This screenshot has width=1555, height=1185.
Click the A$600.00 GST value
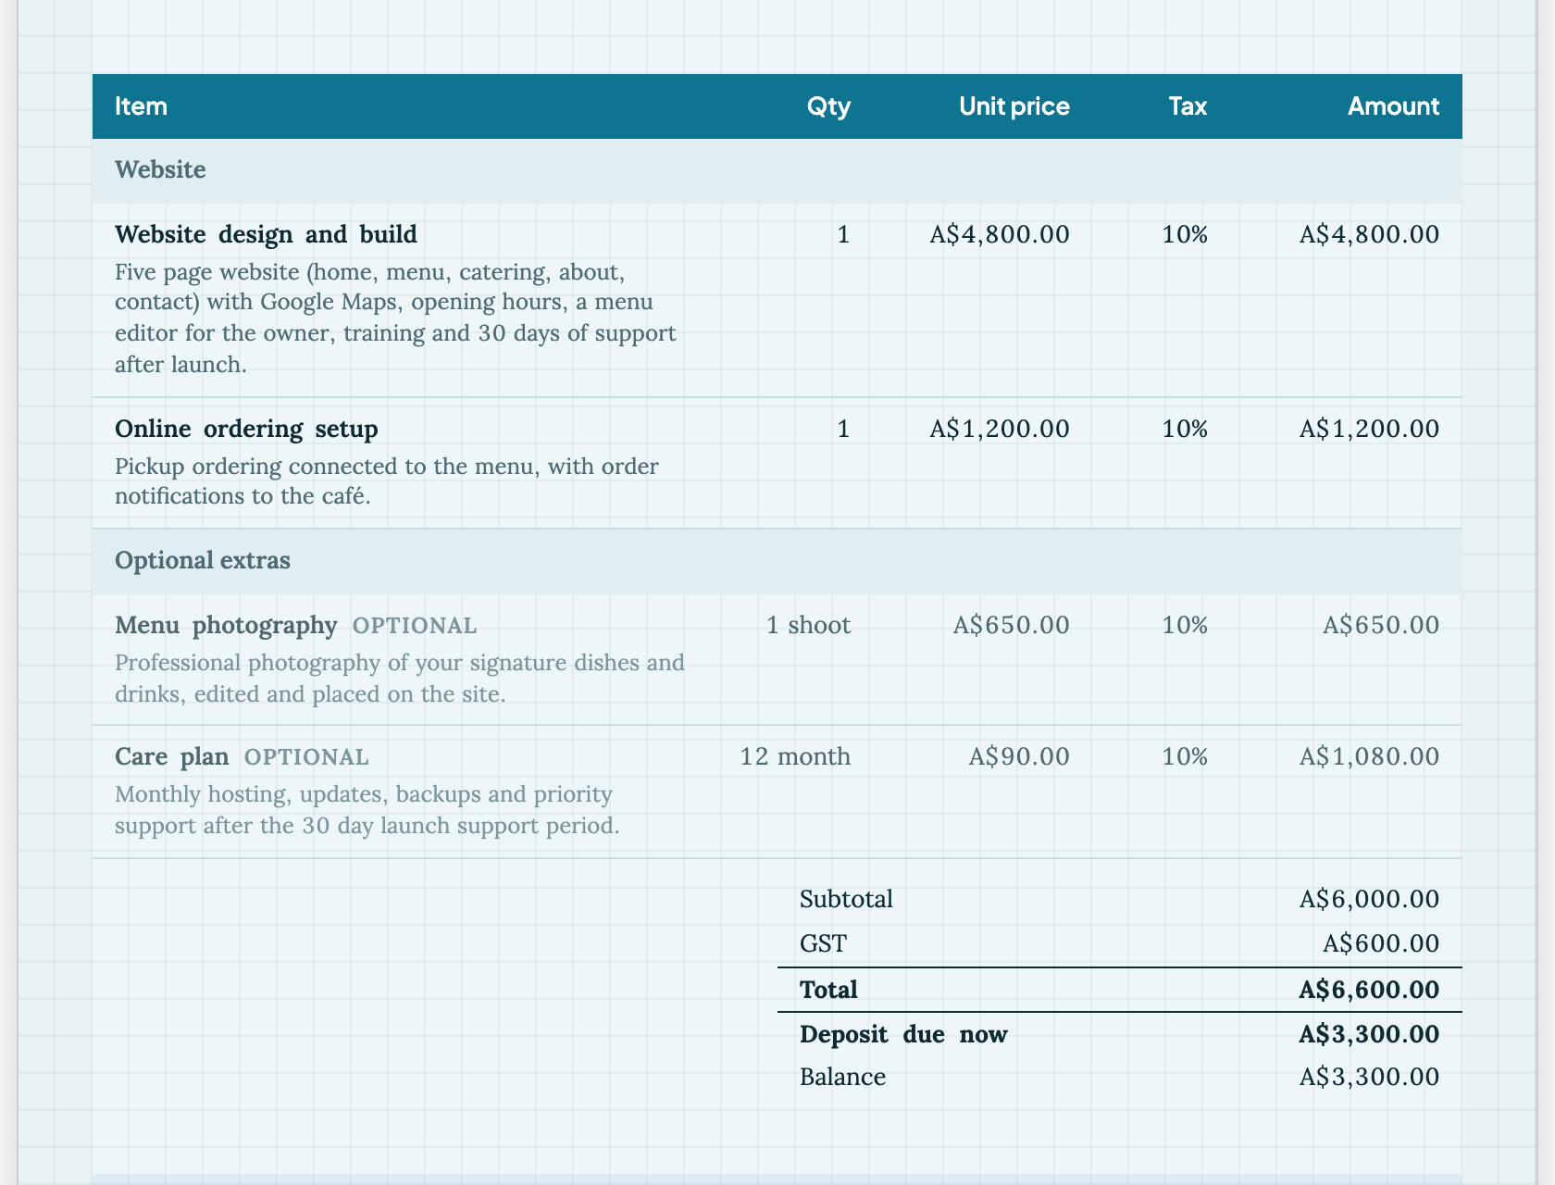coord(1381,943)
